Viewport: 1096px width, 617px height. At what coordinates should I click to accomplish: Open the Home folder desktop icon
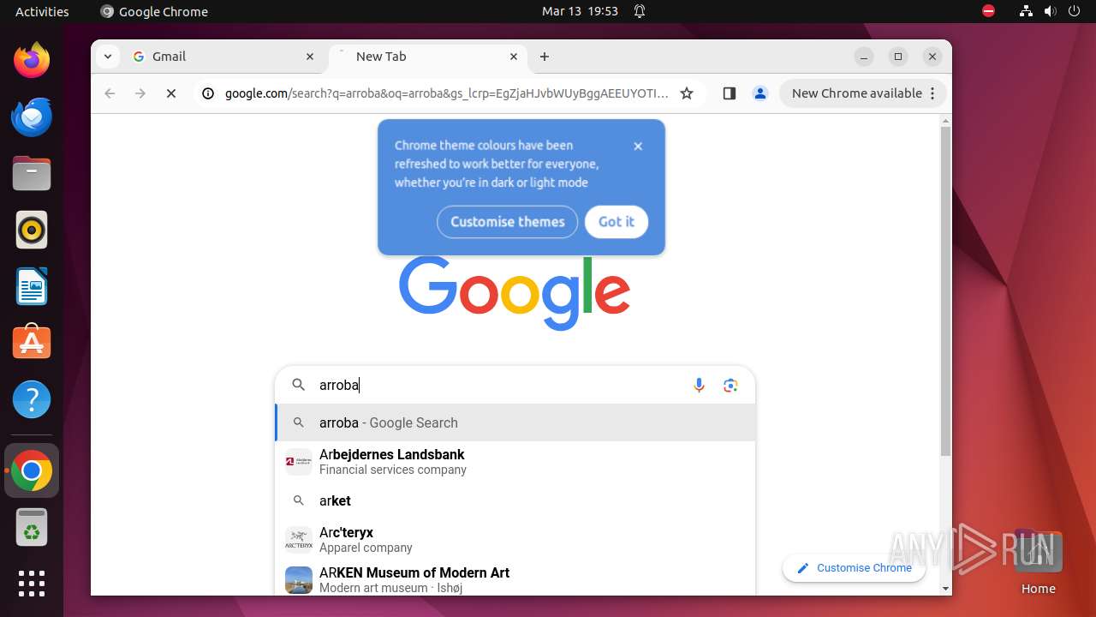(x=1038, y=561)
